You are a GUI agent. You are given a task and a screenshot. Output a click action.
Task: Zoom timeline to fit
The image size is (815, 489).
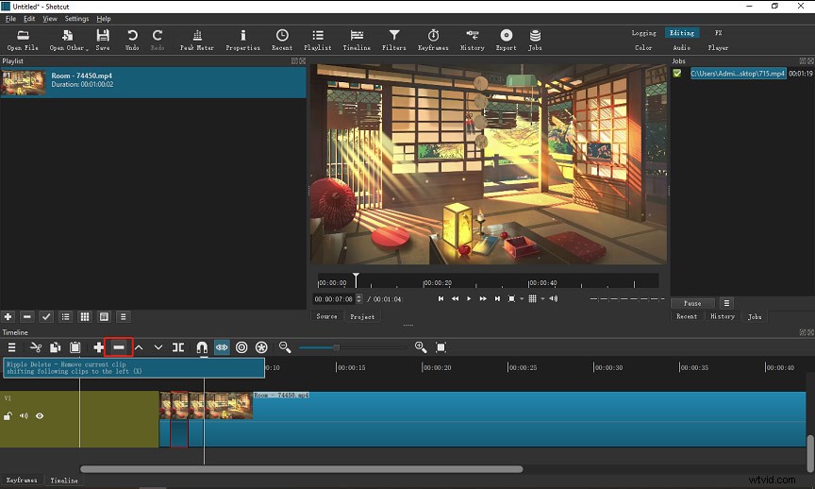(x=441, y=347)
